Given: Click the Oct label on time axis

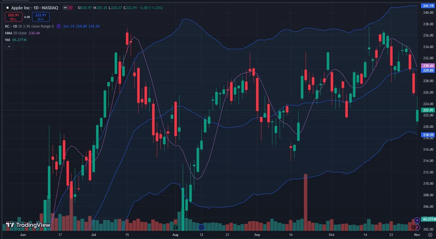Looking at the screenshot, I should click(x=332, y=235).
